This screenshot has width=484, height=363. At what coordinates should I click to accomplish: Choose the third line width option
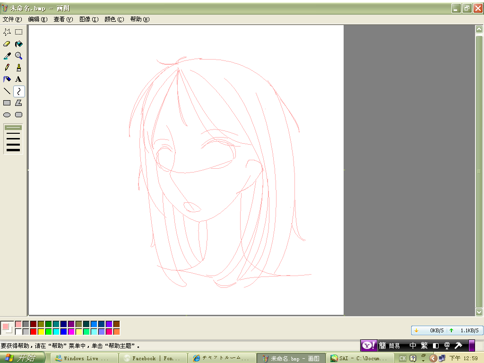pos(13,139)
